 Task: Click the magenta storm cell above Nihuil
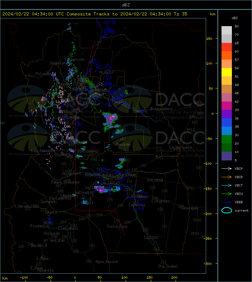pos(101,189)
